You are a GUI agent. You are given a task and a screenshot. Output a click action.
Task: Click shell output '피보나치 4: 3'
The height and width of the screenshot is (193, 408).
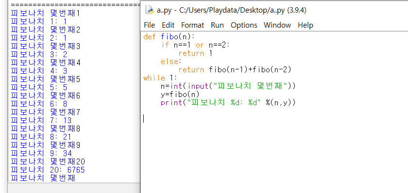coord(39,71)
